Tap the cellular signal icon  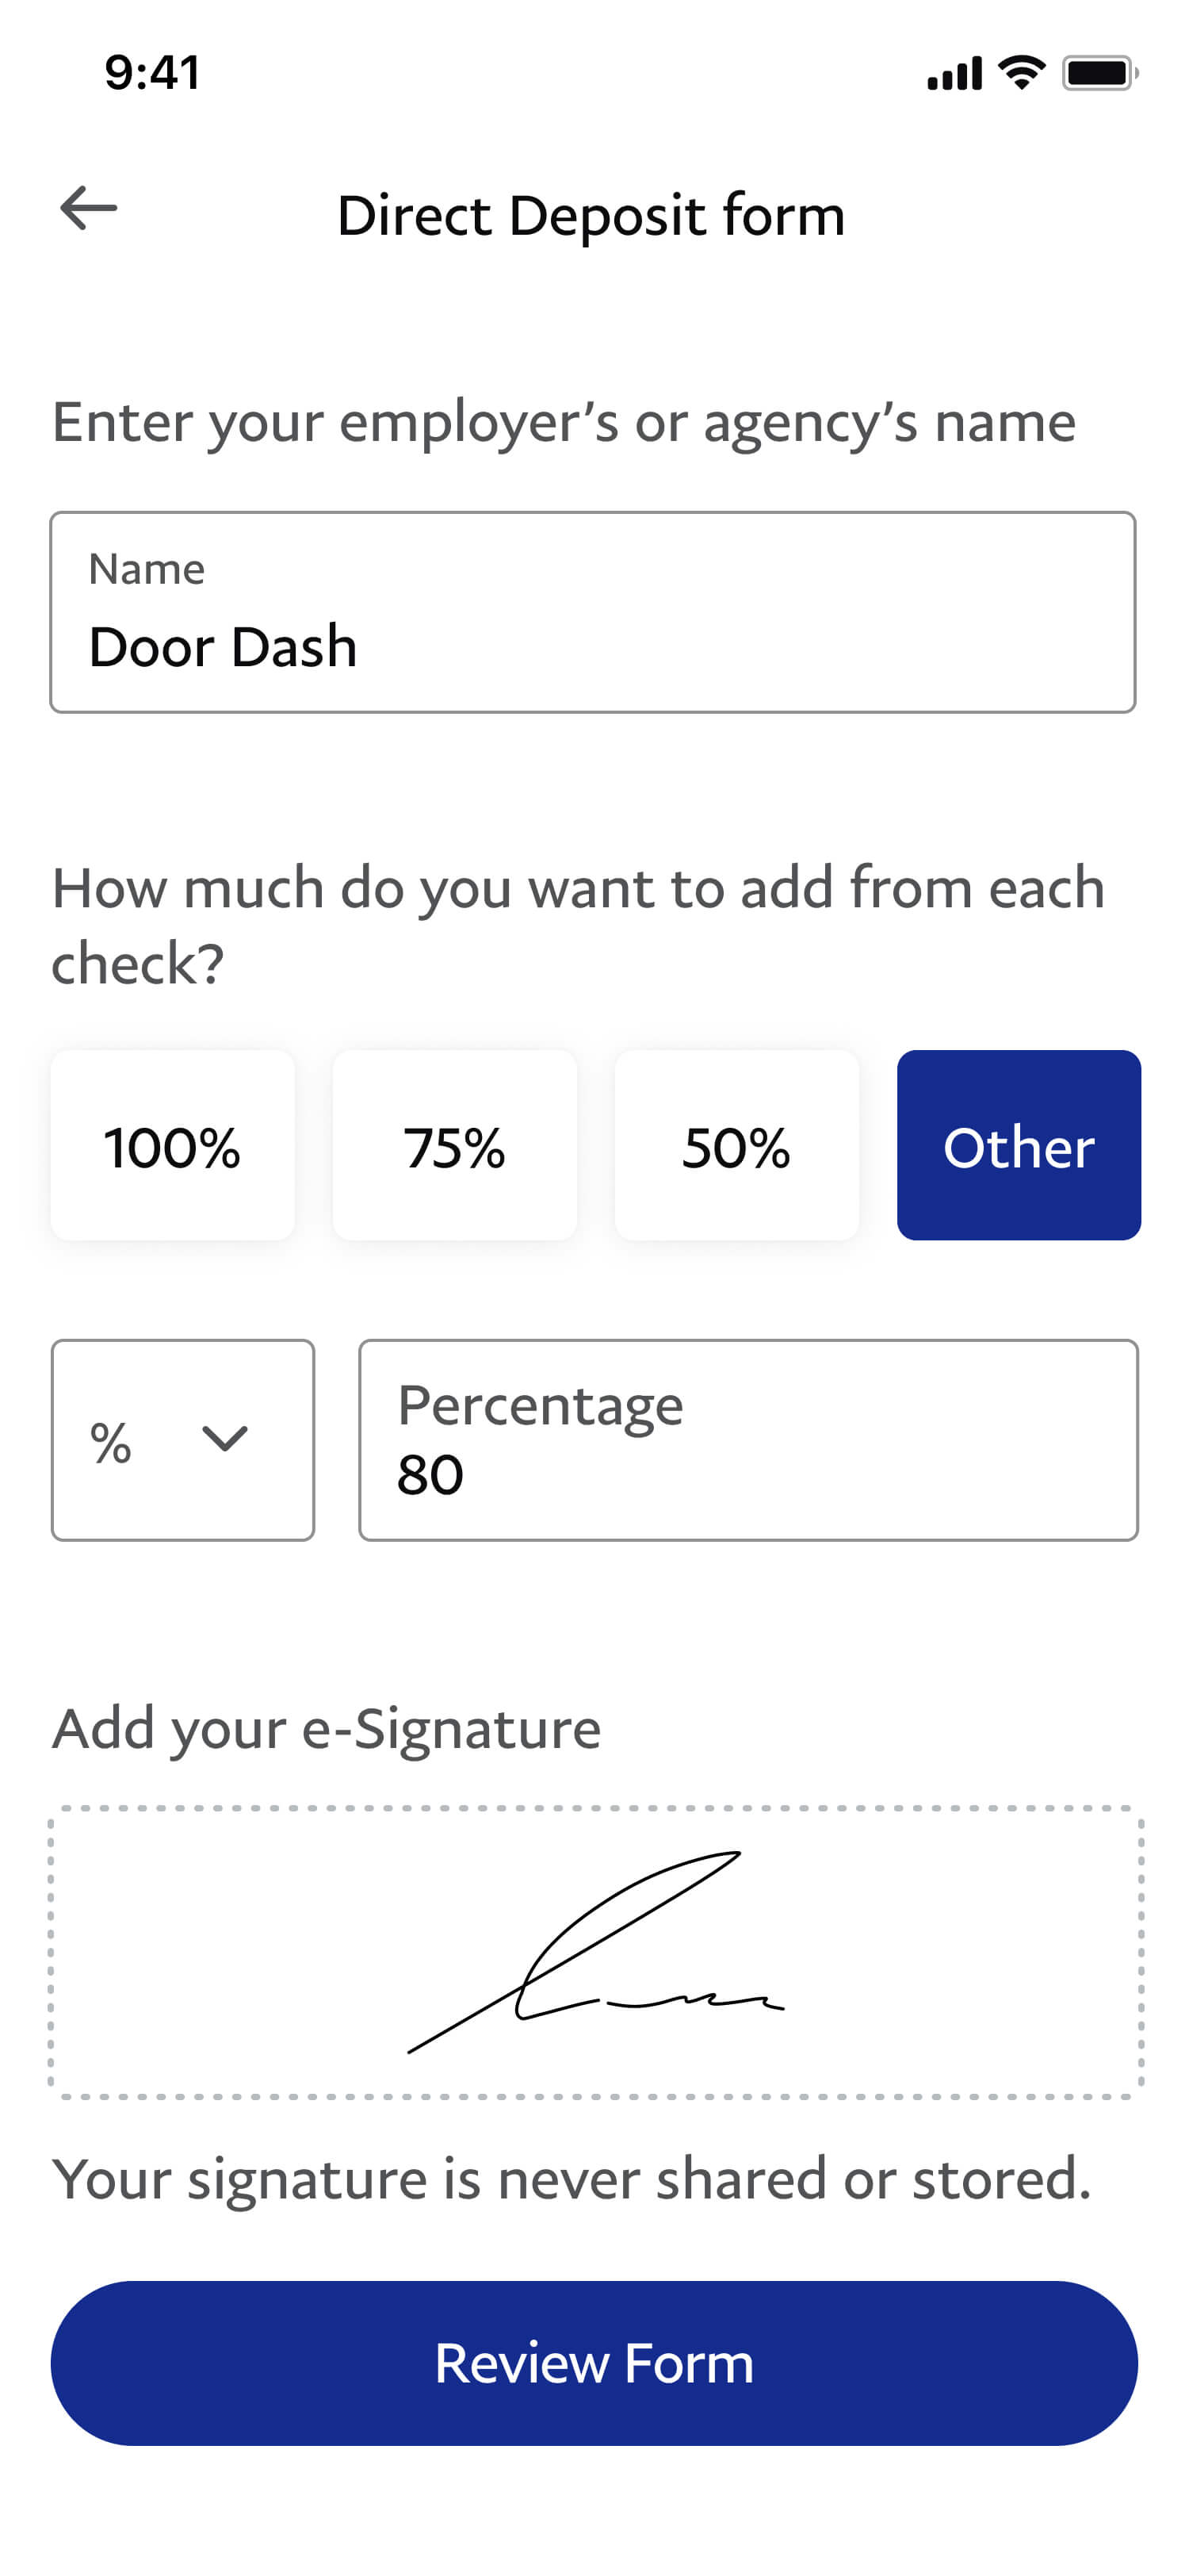coord(954,74)
